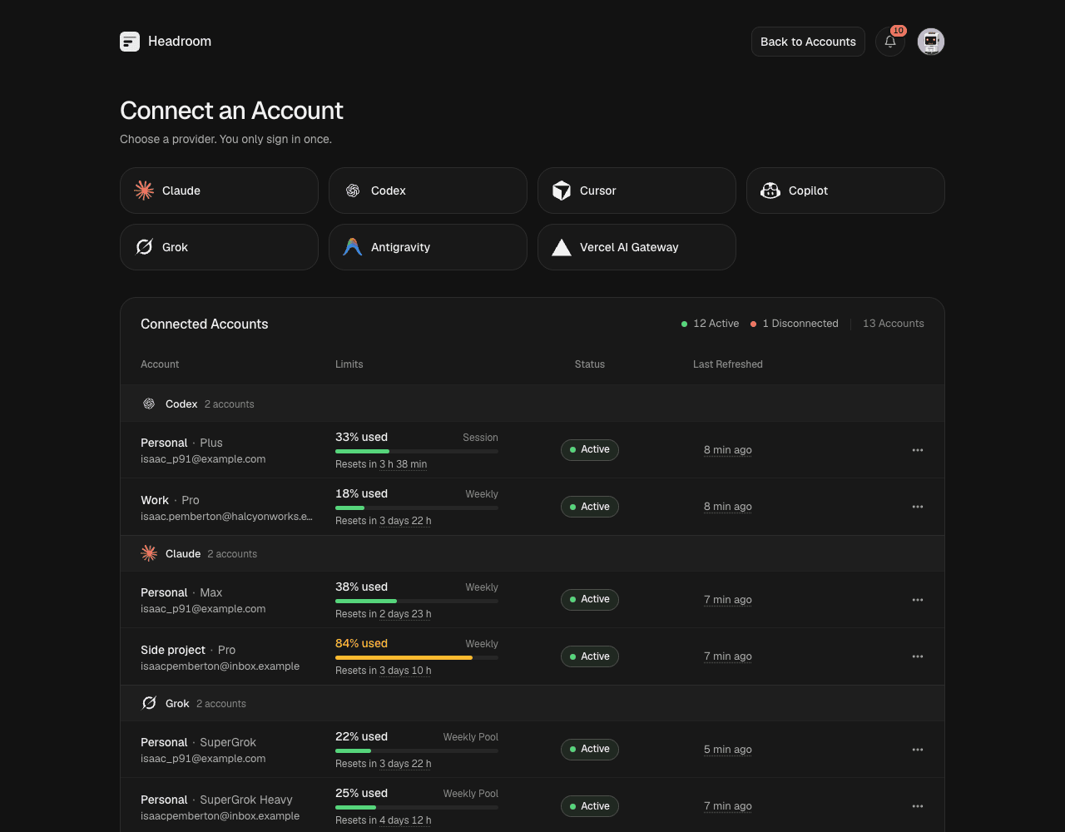
Task: Click Active badge for Side project row
Action: point(590,656)
